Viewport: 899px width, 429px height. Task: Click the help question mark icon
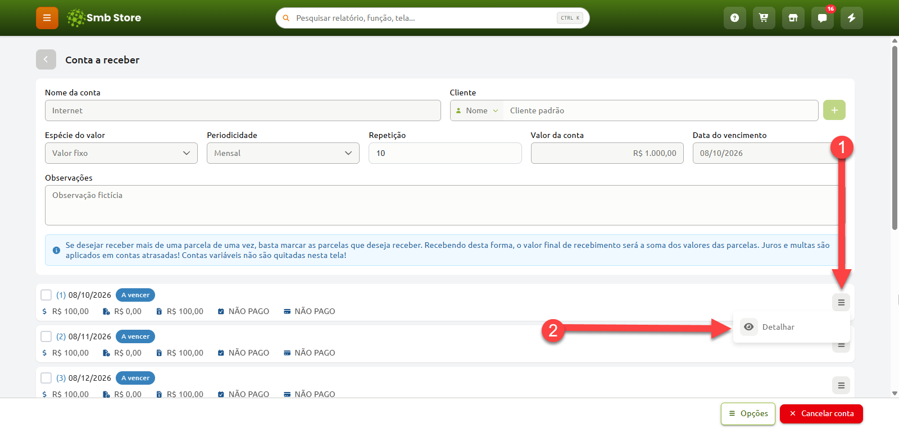pos(735,18)
